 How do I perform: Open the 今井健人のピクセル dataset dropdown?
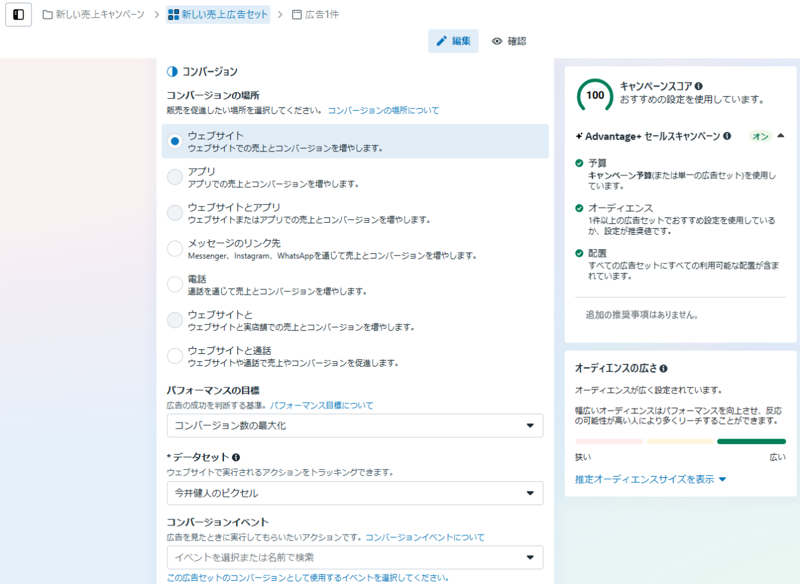tap(355, 493)
